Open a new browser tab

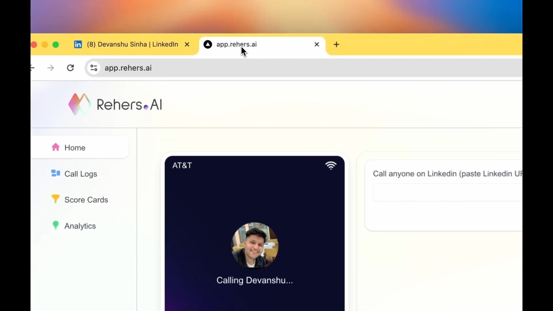coord(336,44)
